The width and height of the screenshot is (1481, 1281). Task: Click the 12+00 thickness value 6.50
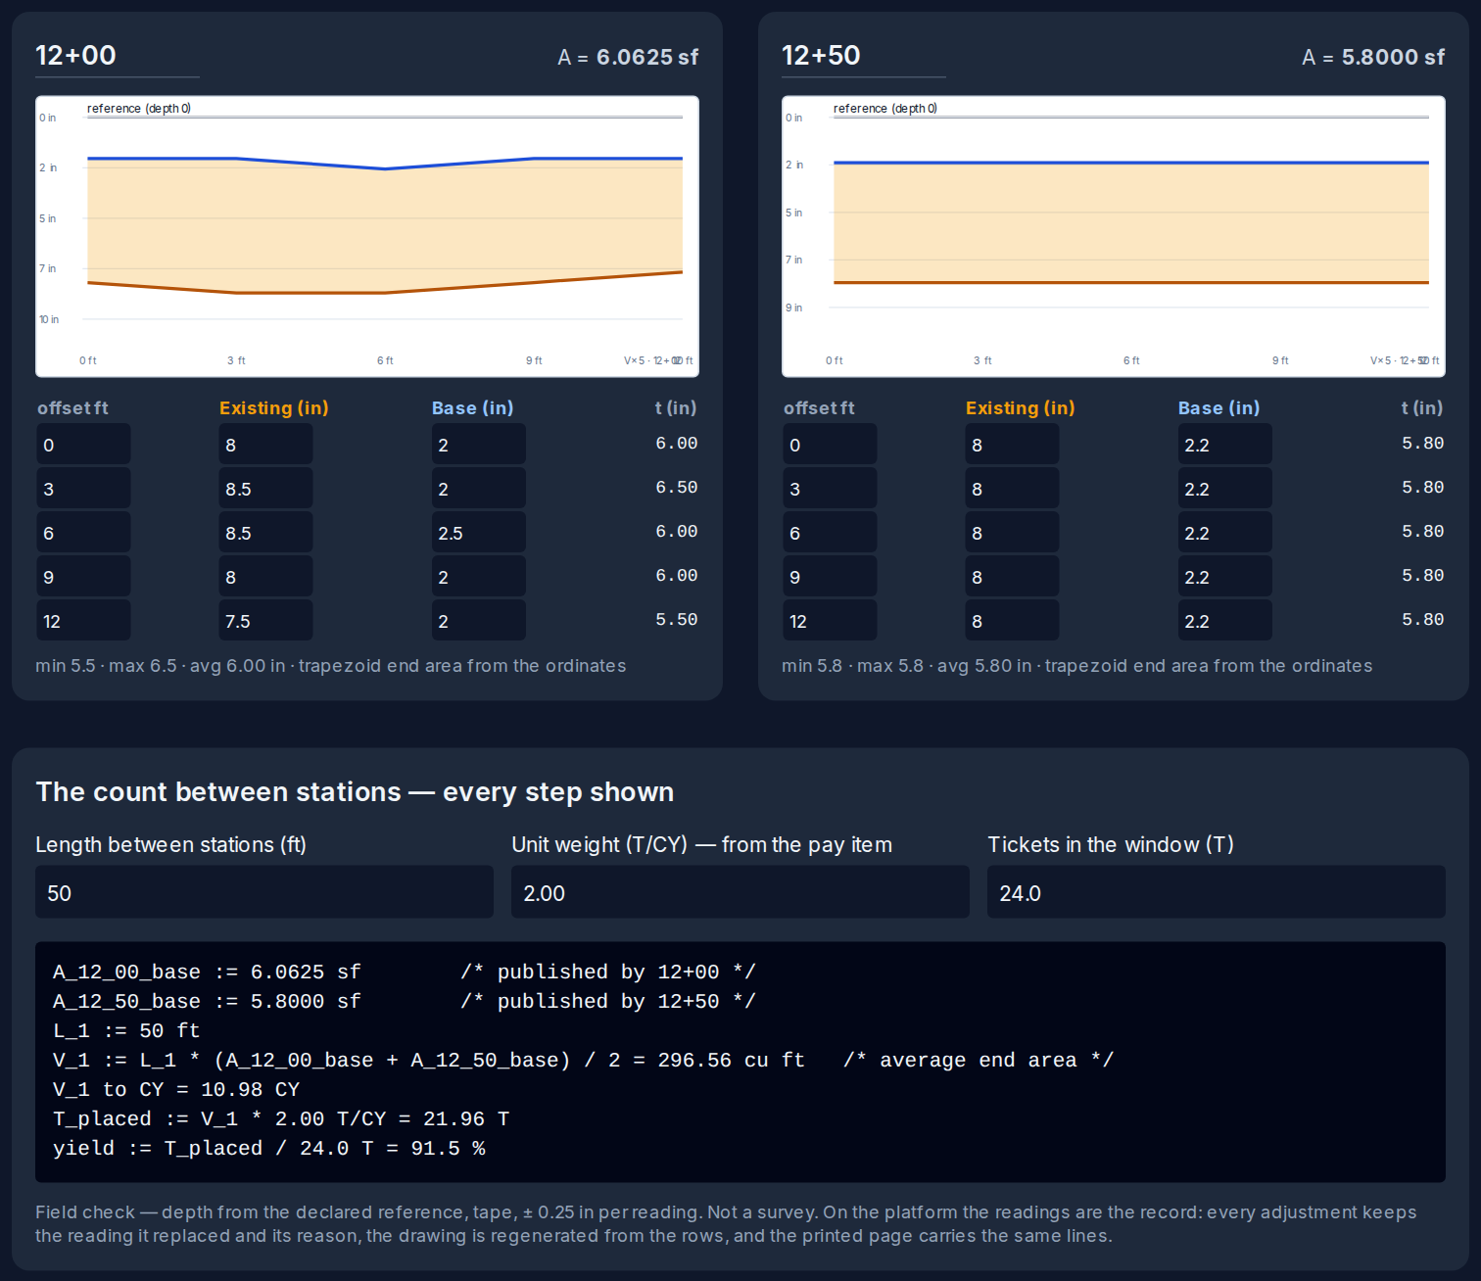(x=676, y=487)
